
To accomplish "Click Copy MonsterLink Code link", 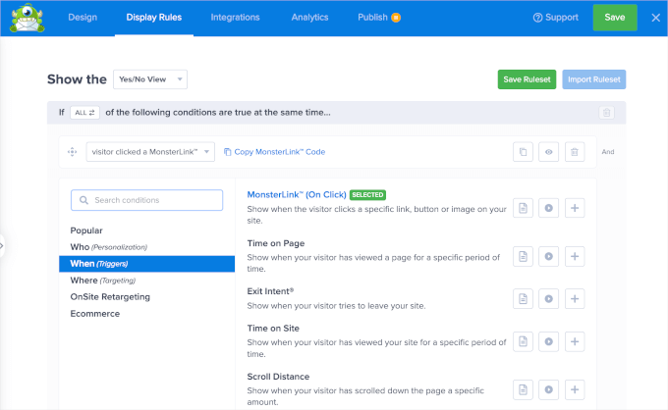I will pos(274,152).
